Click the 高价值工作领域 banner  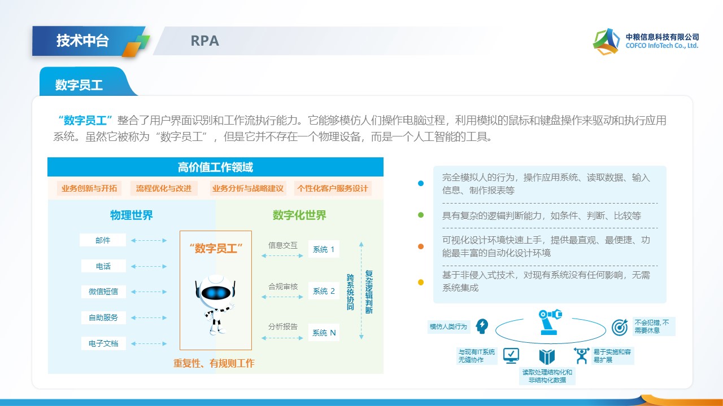(215, 167)
